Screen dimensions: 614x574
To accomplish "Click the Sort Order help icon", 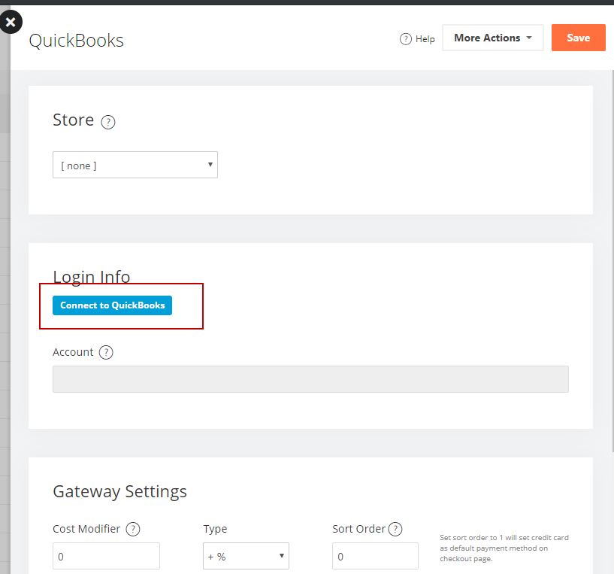I will 395,529.
